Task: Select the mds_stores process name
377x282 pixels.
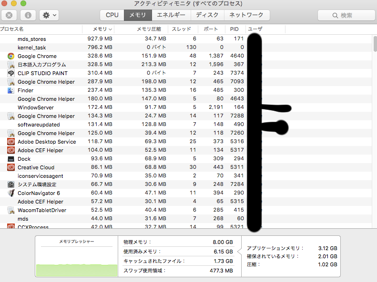Action: (x=32, y=39)
